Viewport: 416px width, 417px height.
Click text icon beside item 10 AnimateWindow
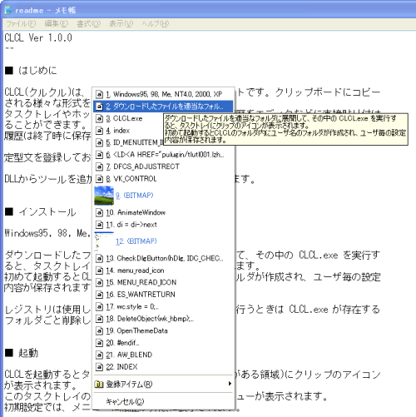click(99, 212)
